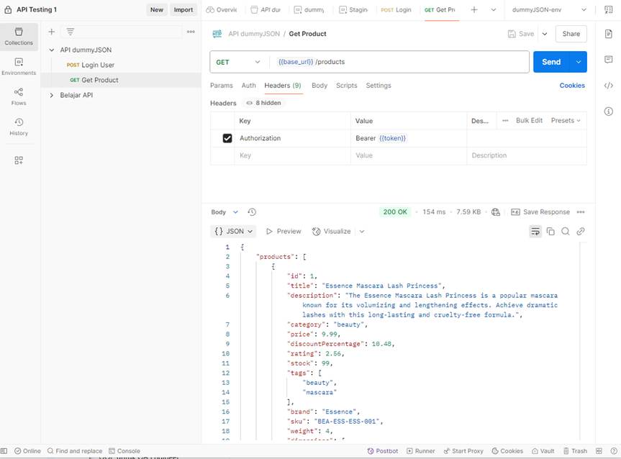Screen dimensions: 621x459
Task: Open the dummyJSON-env environment selector
Action: [548, 10]
